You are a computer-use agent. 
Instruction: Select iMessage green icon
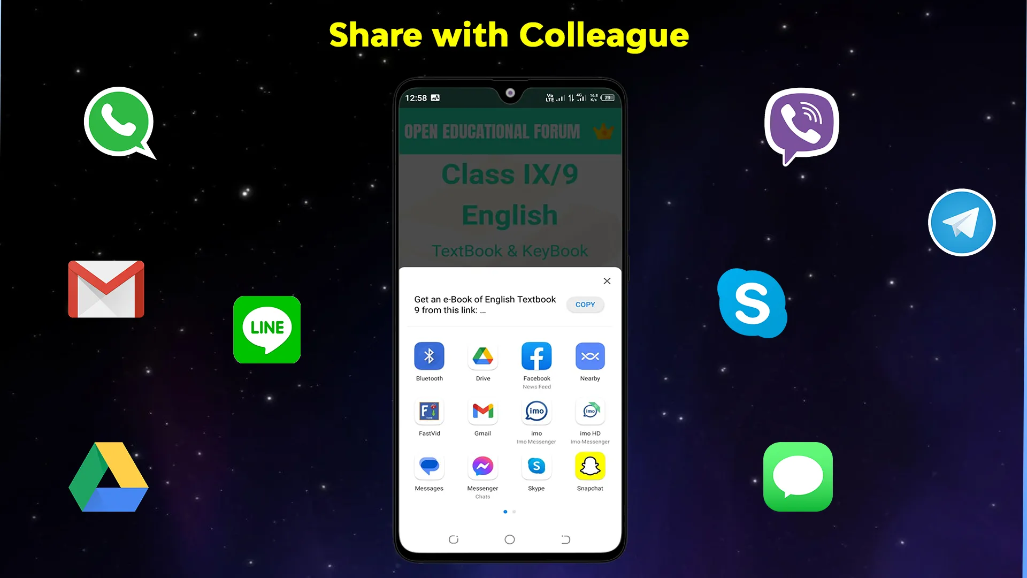[797, 476]
